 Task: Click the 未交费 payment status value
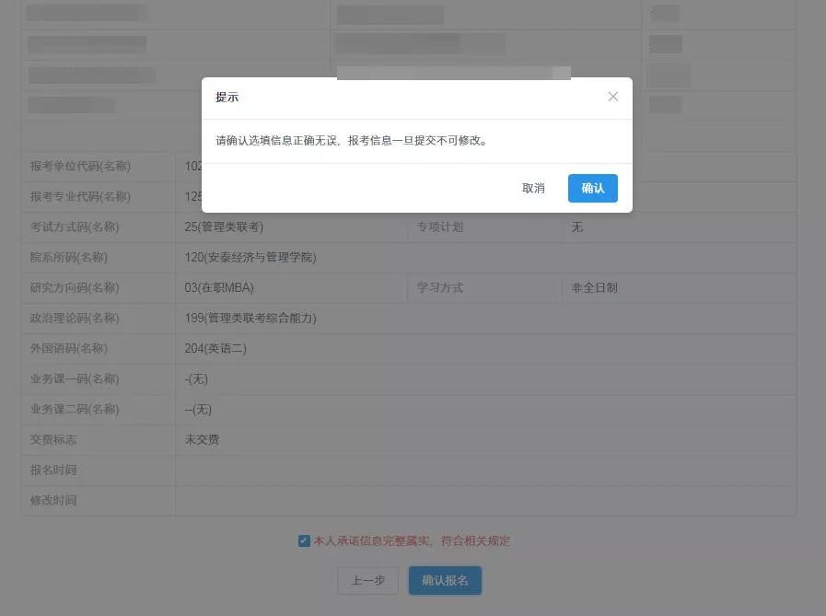(202, 440)
